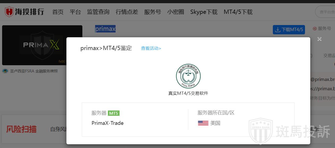Image resolution: width=335 pixels, height=148 pixels.
Task: Click the 海投排行 shield logo
Action: point(9,12)
